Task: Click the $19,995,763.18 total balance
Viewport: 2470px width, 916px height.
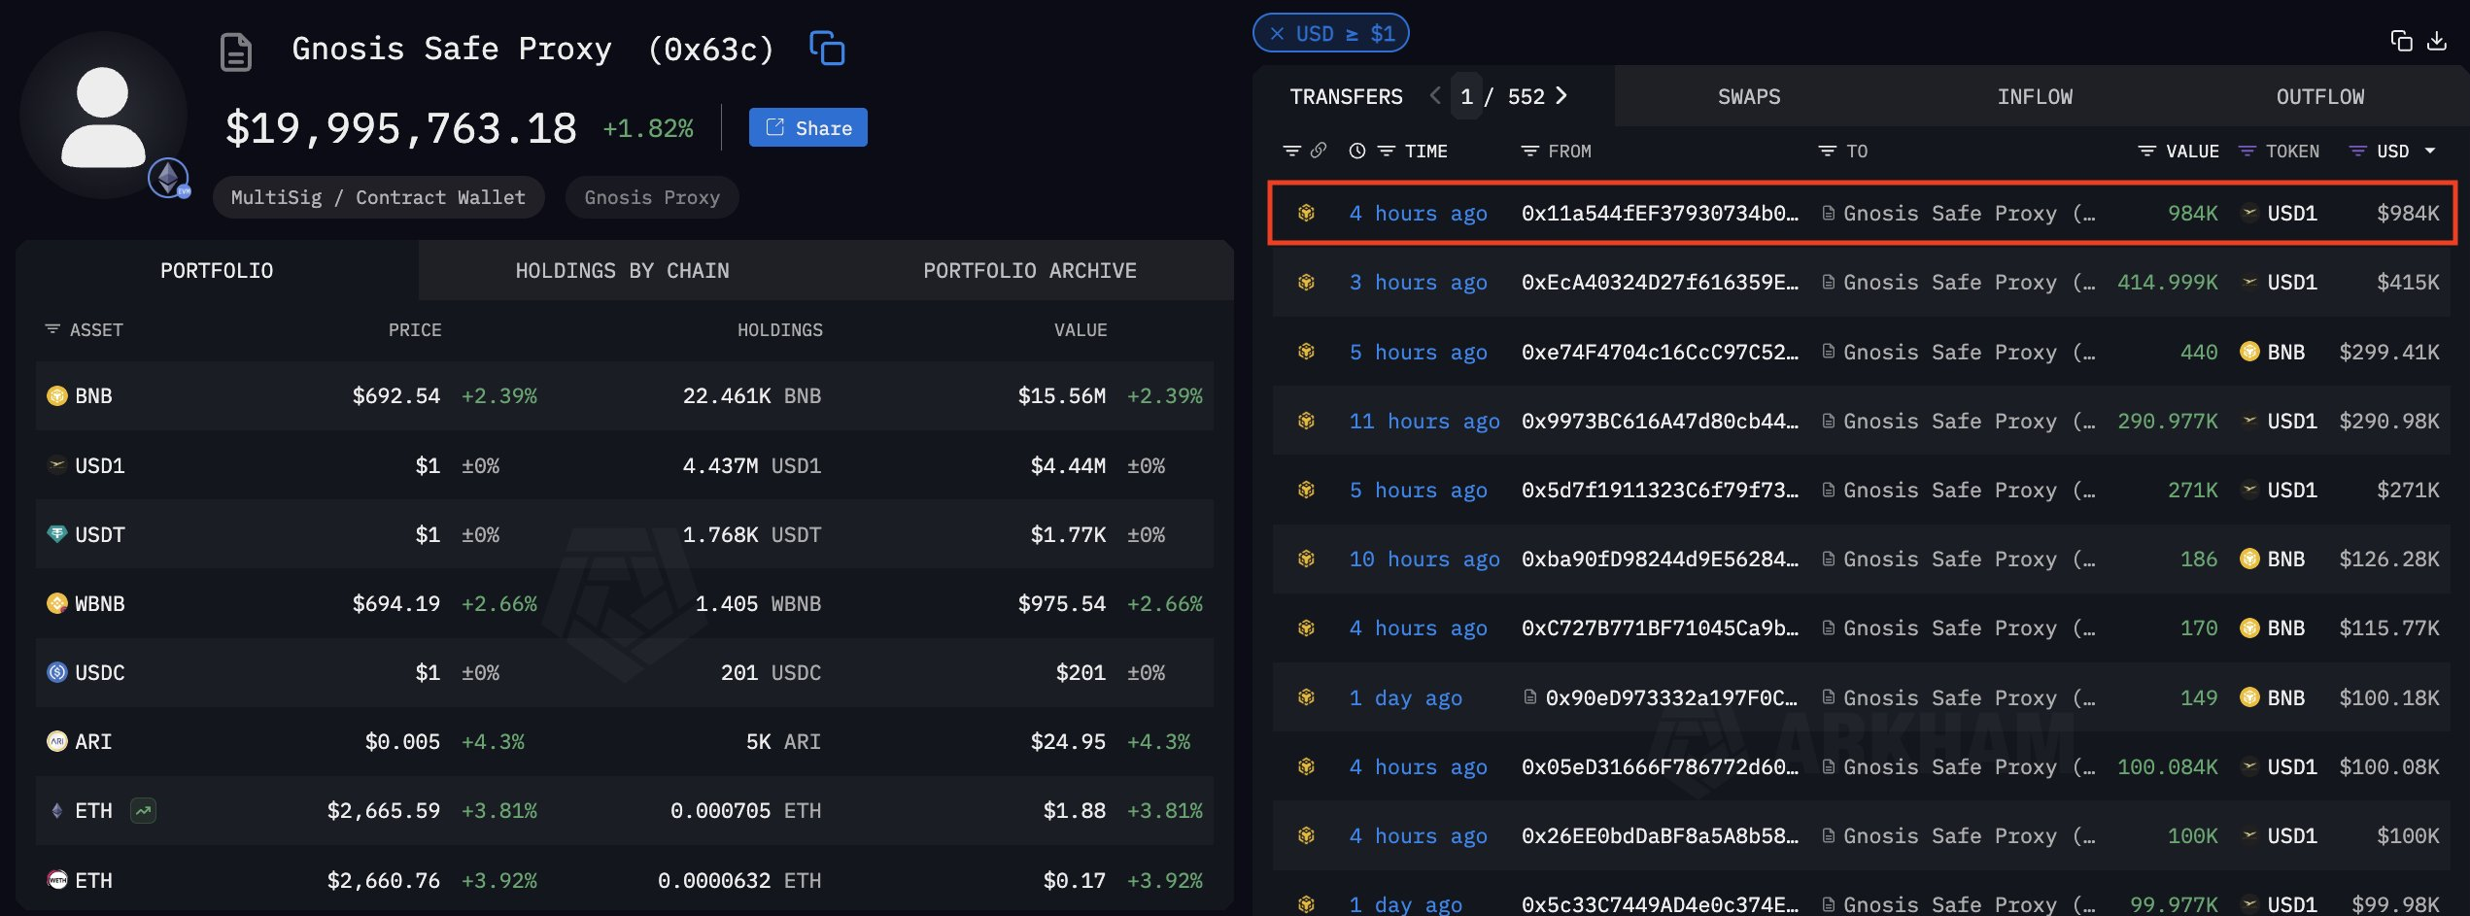Action: point(401,128)
